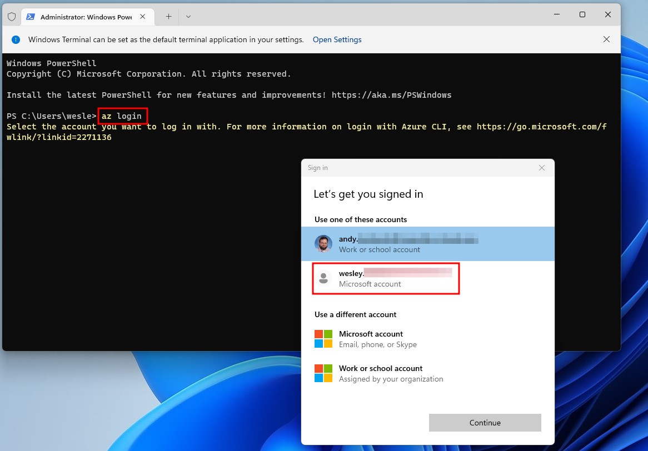
Task: Click the shield icon in the tab bar
Action: pos(12,17)
